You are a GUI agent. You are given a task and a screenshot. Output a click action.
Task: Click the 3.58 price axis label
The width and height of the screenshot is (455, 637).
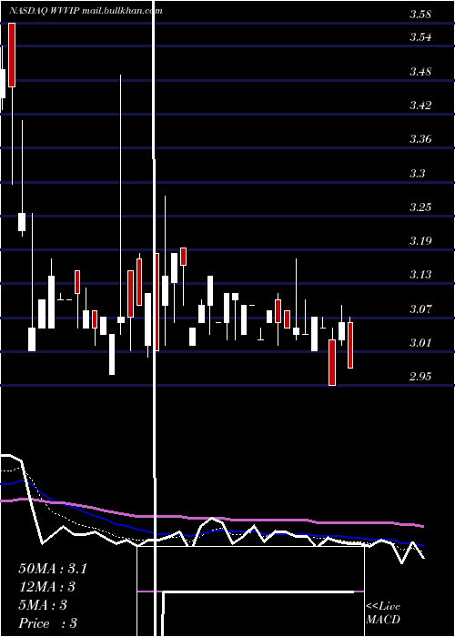coord(420,15)
